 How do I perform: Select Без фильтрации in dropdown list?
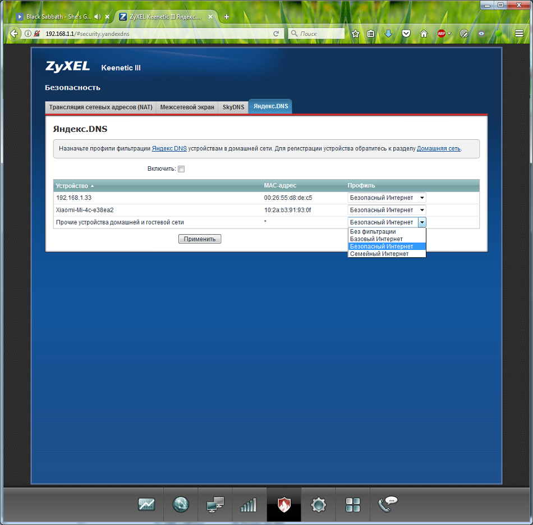point(387,232)
